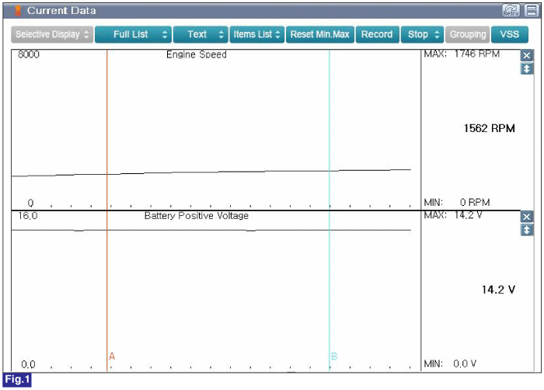This screenshot has width=544, height=390.
Task: Click the orange icon left of Current Data
Action: coord(18,11)
